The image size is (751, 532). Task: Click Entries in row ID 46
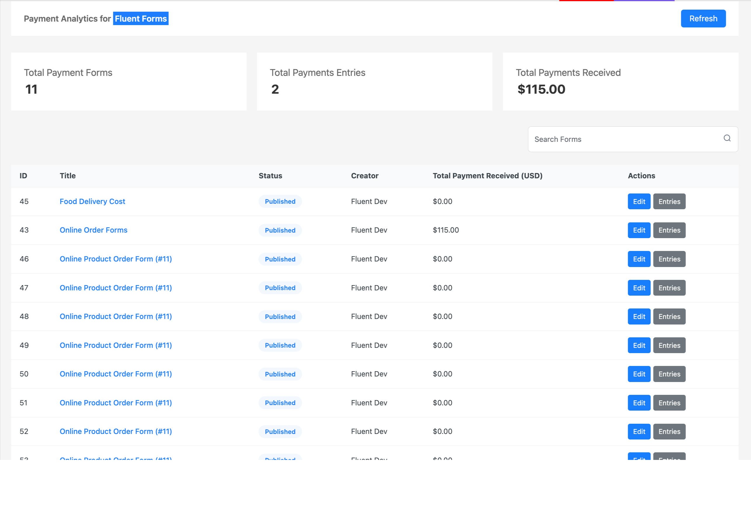[669, 259]
